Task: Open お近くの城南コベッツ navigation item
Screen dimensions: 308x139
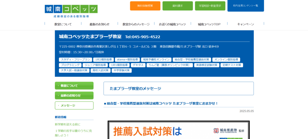Action: pos(172,24)
